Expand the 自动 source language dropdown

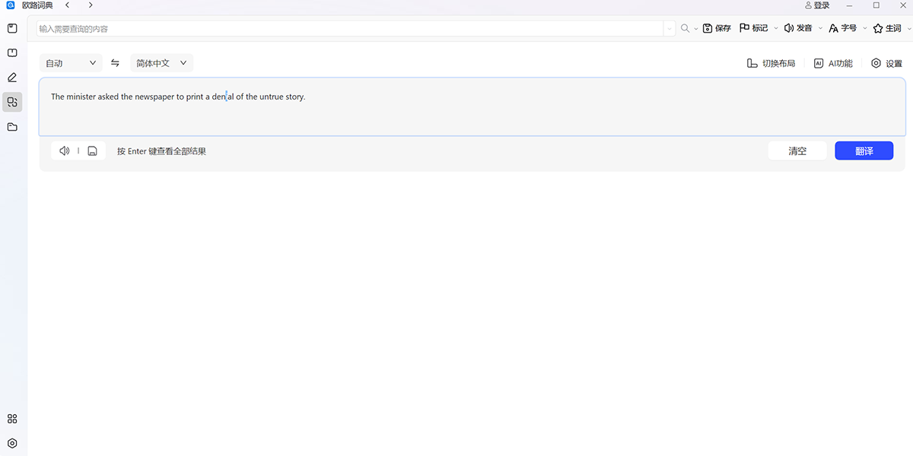pos(71,63)
